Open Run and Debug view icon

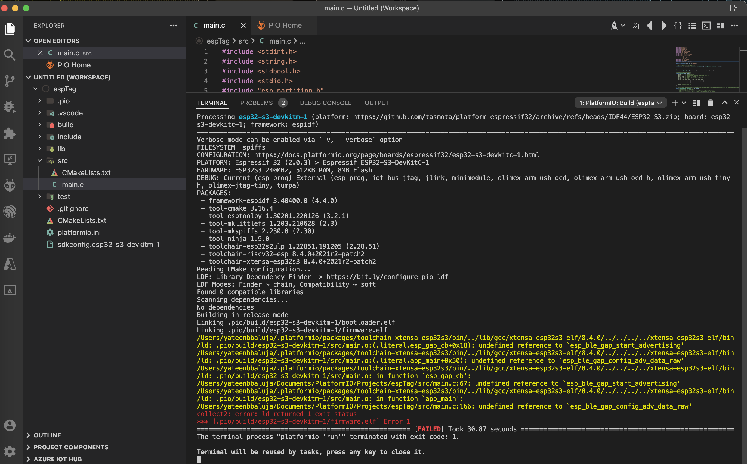10,107
